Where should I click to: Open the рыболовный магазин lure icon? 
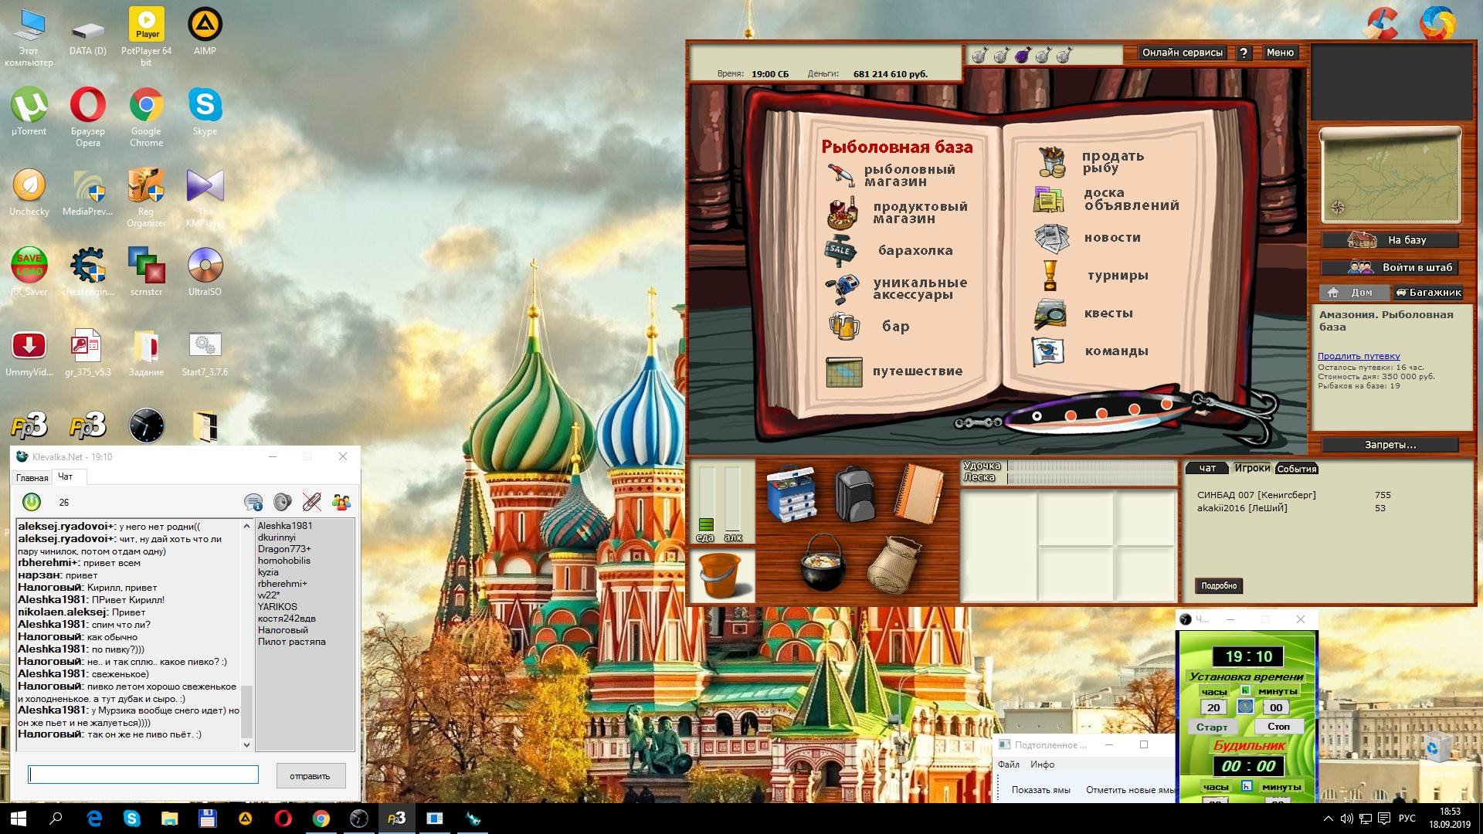pos(840,175)
